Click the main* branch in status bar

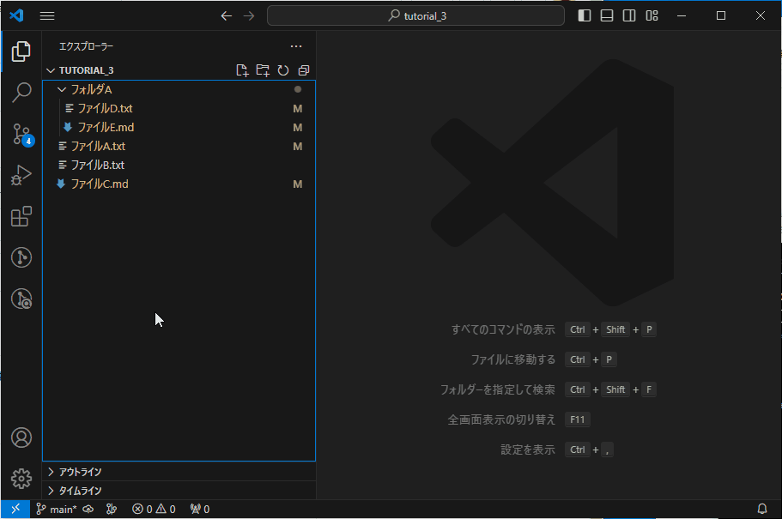[56, 509]
